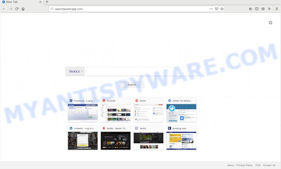Viewport: 281px width, 169px height.
Task: Focus the web search input field
Action: [143, 71]
